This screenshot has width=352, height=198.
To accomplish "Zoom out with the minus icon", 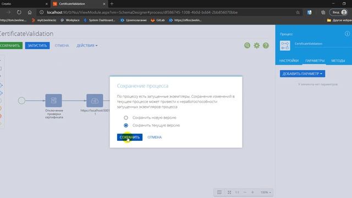I will [245, 193].
